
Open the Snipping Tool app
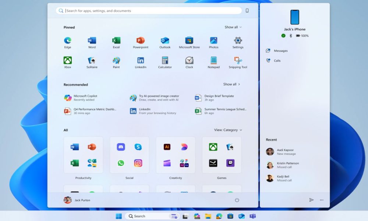[x=237, y=60]
